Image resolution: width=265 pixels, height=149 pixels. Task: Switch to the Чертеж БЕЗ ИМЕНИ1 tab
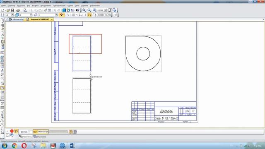[x=40, y=19]
